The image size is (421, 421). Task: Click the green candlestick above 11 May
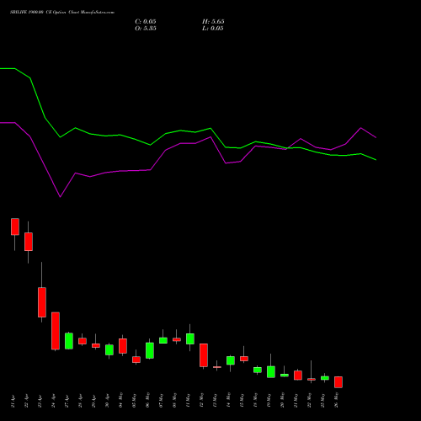(190, 338)
